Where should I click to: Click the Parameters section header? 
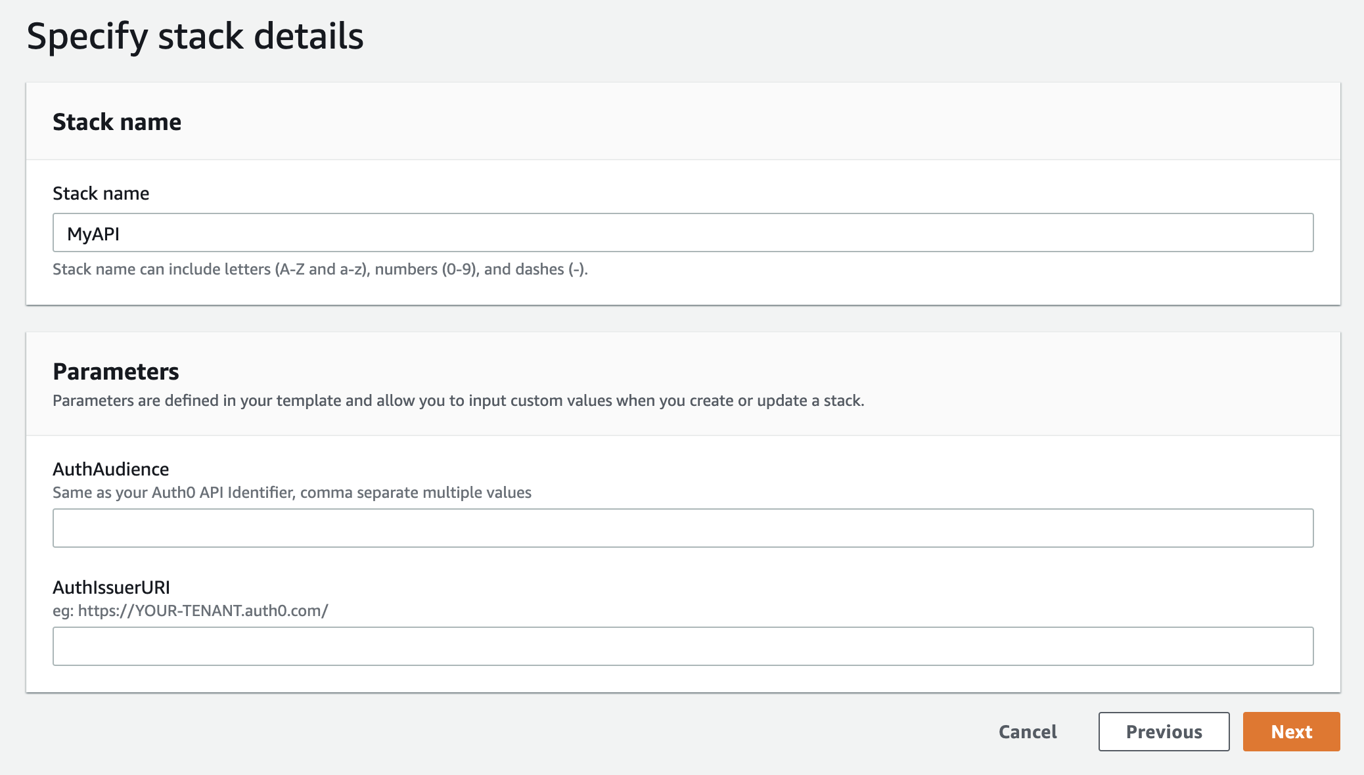[116, 371]
